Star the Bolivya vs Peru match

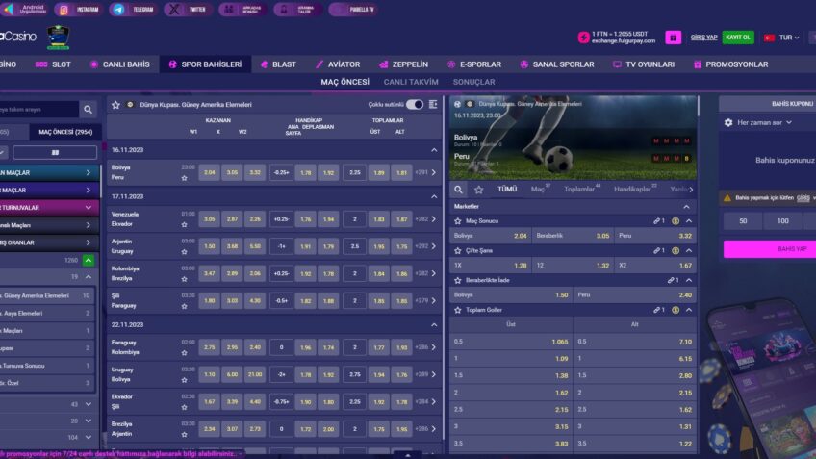(x=184, y=178)
